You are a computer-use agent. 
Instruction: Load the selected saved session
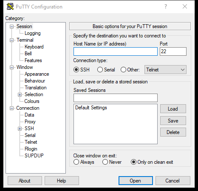[x=173, y=109]
